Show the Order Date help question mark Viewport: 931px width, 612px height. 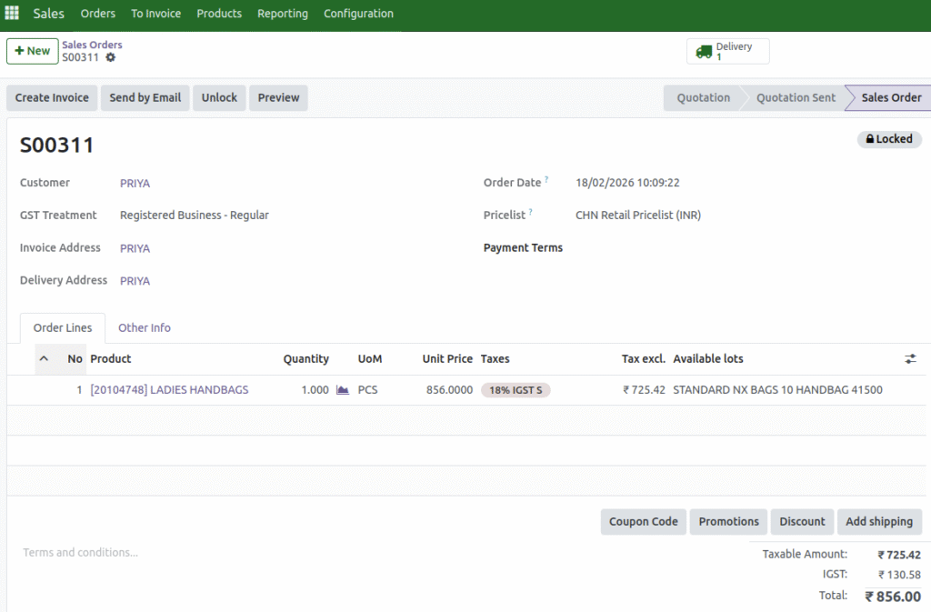click(545, 178)
